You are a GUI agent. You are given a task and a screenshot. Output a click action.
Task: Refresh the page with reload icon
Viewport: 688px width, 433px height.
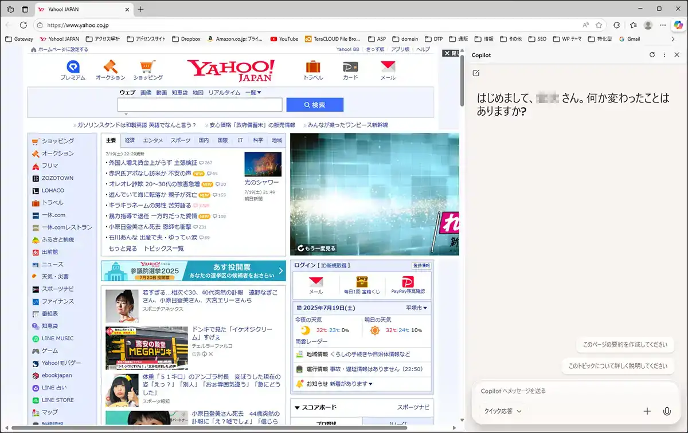coord(24,25)
